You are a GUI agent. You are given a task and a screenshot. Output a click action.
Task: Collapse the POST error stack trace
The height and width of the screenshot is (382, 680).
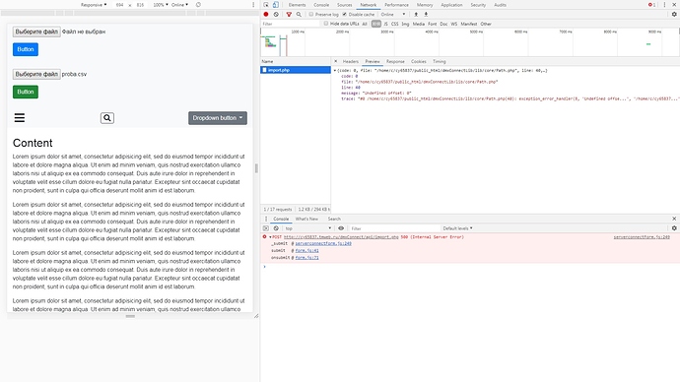270,237
